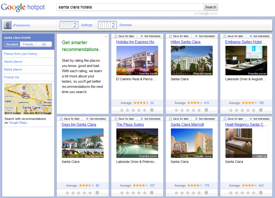Click the Not interested X on Embassy Suites card

click(x=251, y=36)
